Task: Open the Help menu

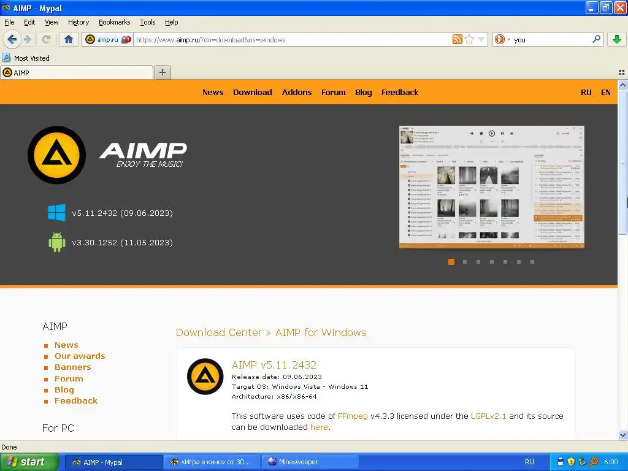Action: pyautogui.click(x=172, y=22)
